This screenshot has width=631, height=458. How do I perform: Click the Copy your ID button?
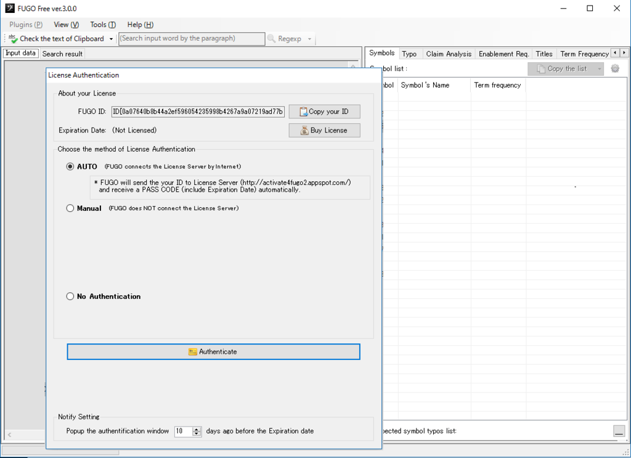[324, 112]
